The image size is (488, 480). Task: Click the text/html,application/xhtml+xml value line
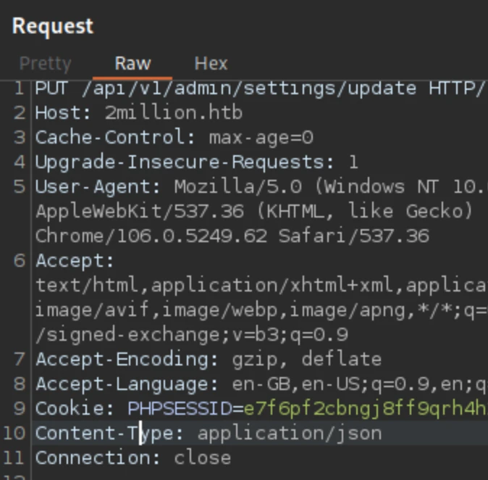pos(261,285)
